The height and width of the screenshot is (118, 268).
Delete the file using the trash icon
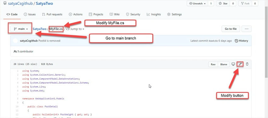tap(247, 64)
